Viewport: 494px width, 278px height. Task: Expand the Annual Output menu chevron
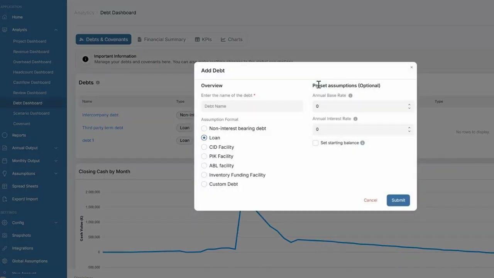[x=56, y=148]
